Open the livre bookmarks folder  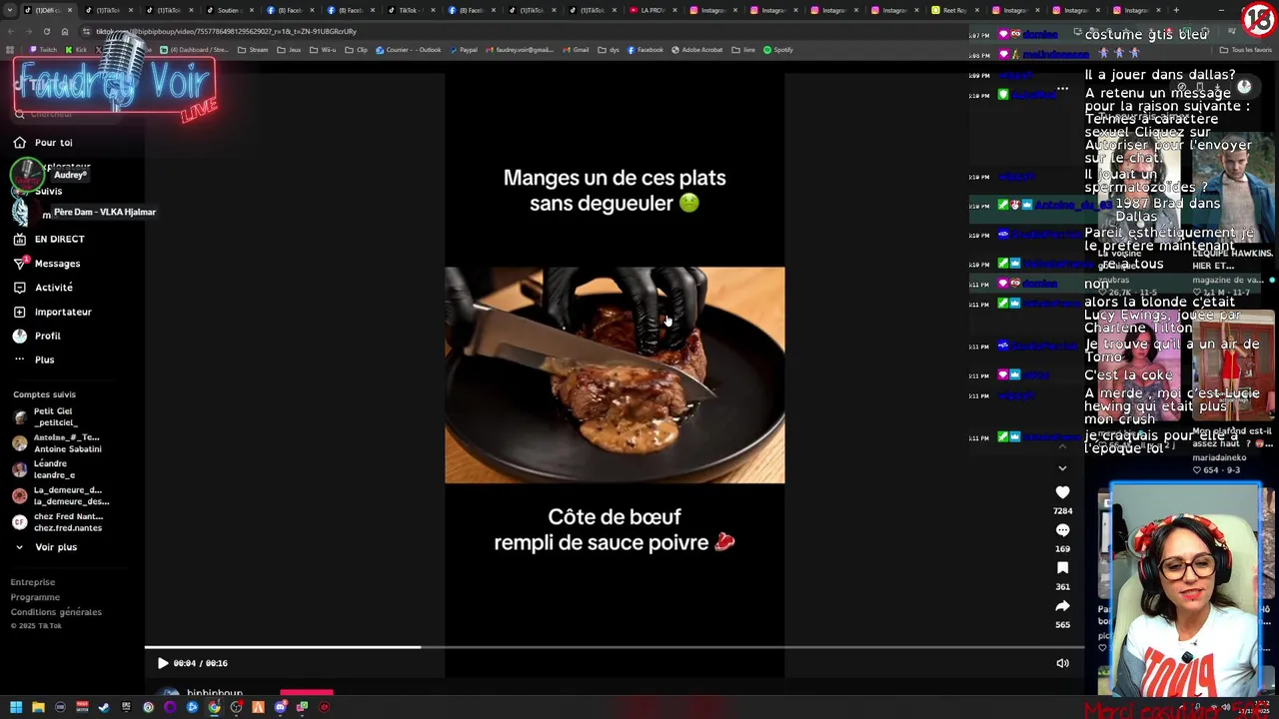pos(743,50)
